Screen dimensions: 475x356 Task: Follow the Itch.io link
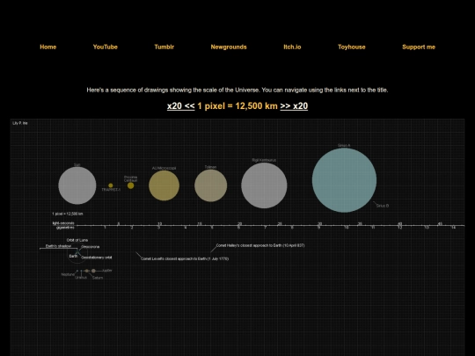pos(292,47)
